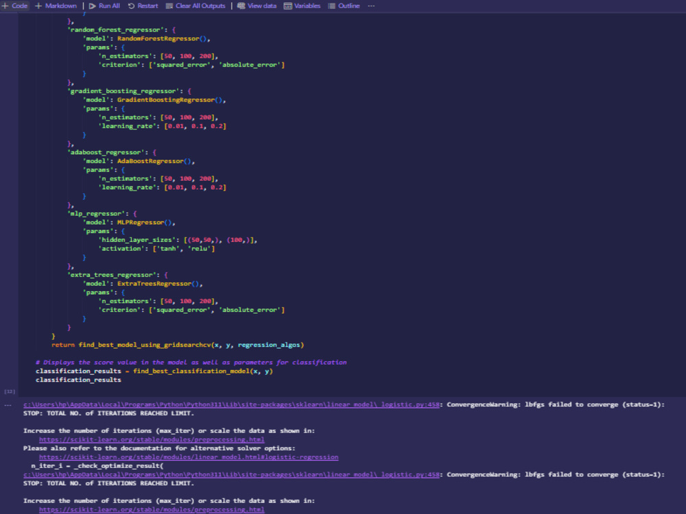Open the last preprocessing.html link at bottom

pos(152,510)
